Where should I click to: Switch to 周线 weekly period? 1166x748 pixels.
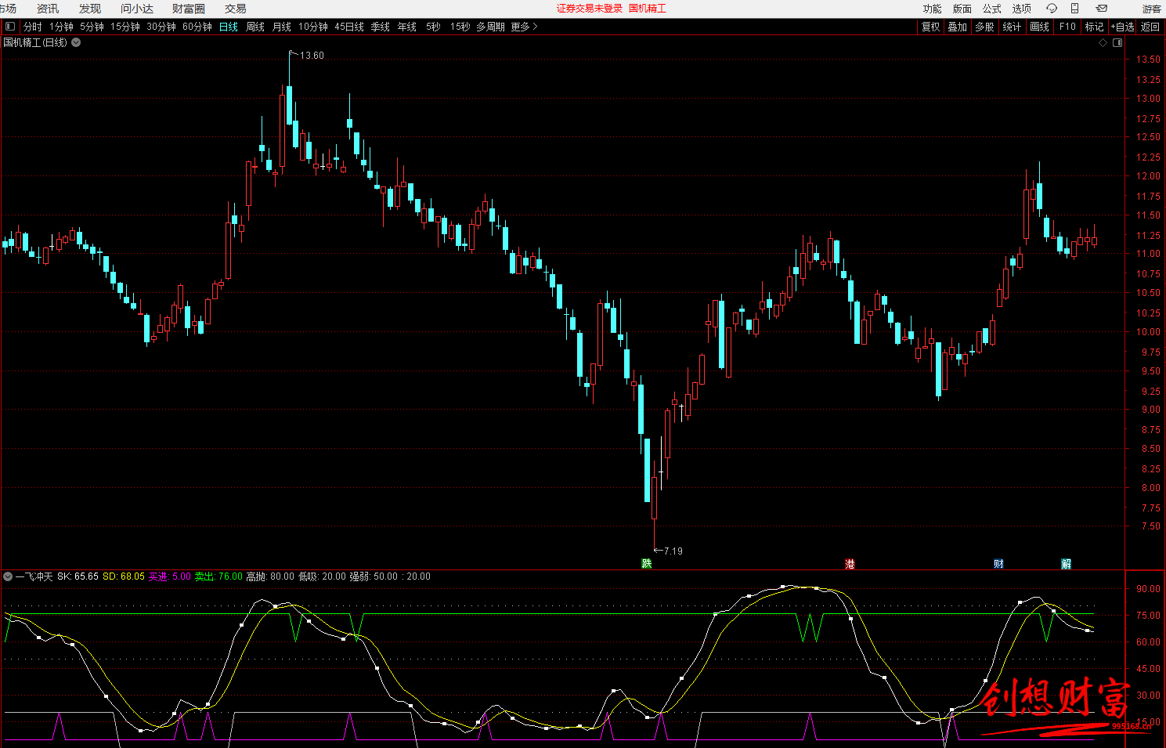click(x=255, y=27)
